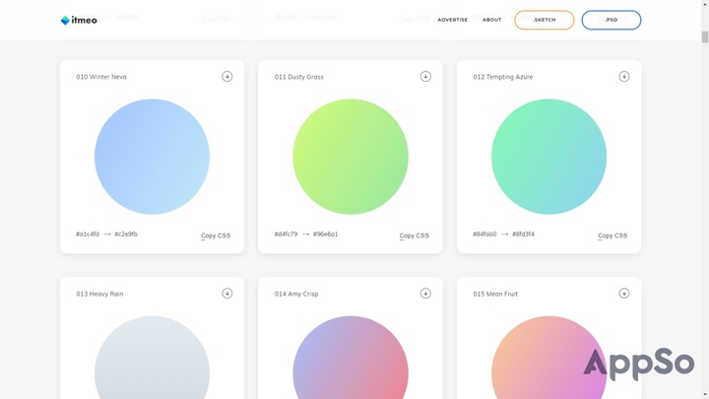Select the Dusty Grass green gradient circle
709x399 pixels.
(351, 157)
